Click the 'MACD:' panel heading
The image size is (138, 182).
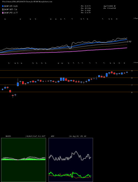pos(8,136)
